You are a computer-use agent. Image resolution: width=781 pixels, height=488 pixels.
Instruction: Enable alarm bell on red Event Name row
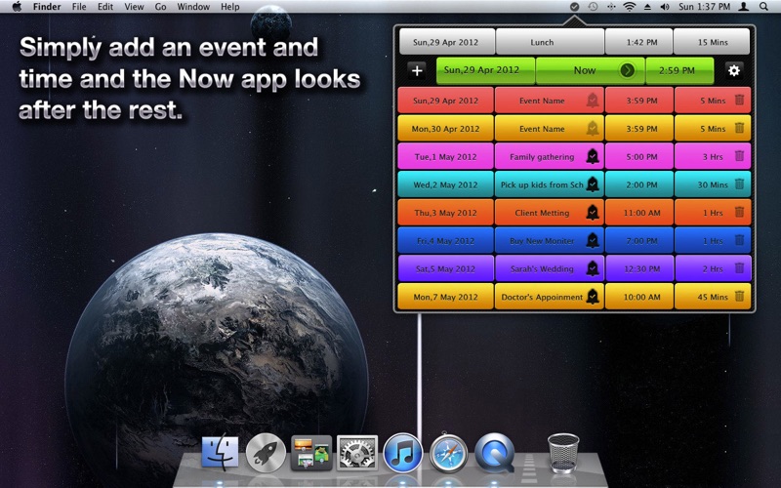(592, 101)
